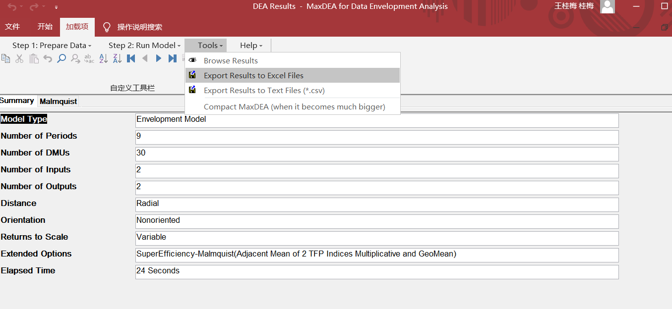Viewport: 672px width, 309px height.
Task: Go to next record using the blue arrow
Action: point(158,58)
